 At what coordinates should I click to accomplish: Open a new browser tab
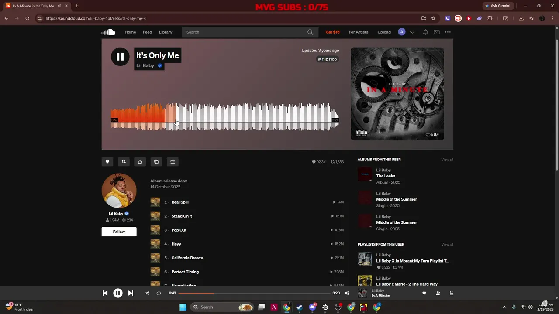coord(77,6)
